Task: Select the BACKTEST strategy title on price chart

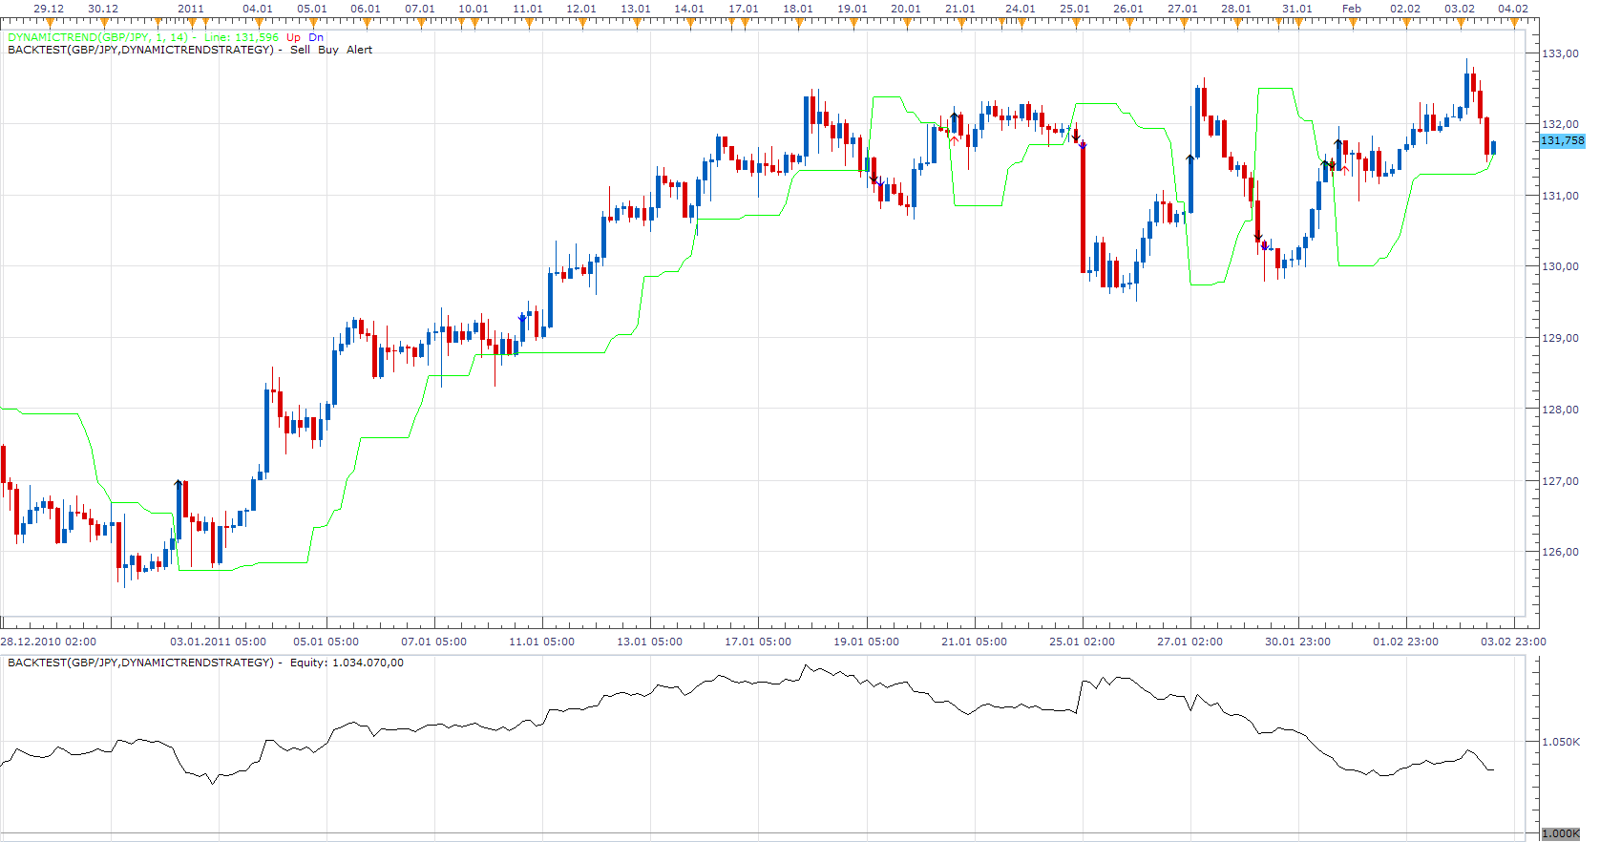Action: (140, 50)
